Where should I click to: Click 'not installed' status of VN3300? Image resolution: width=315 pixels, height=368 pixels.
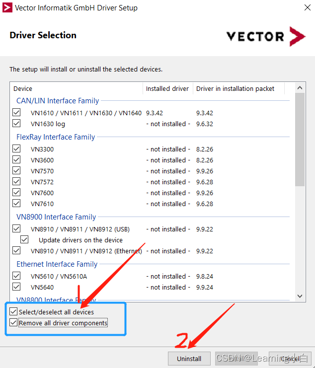[168, 149]
